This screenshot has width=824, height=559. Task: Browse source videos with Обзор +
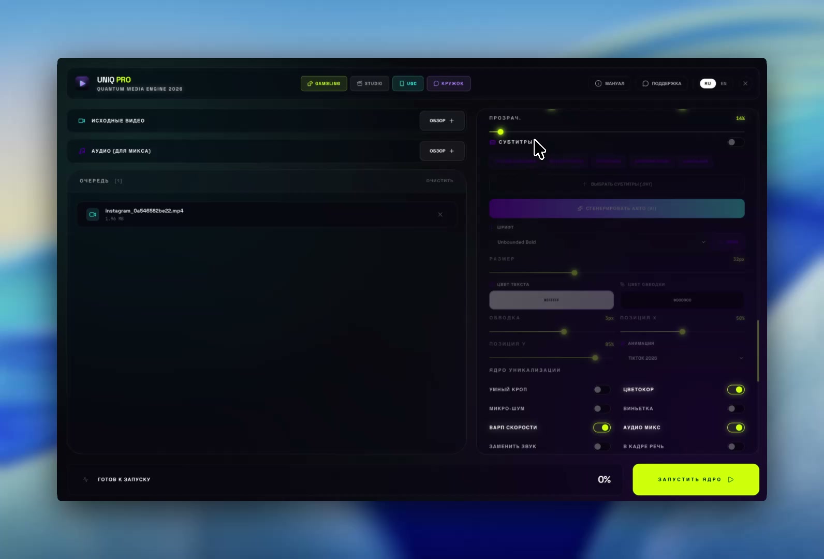[442, 121]
